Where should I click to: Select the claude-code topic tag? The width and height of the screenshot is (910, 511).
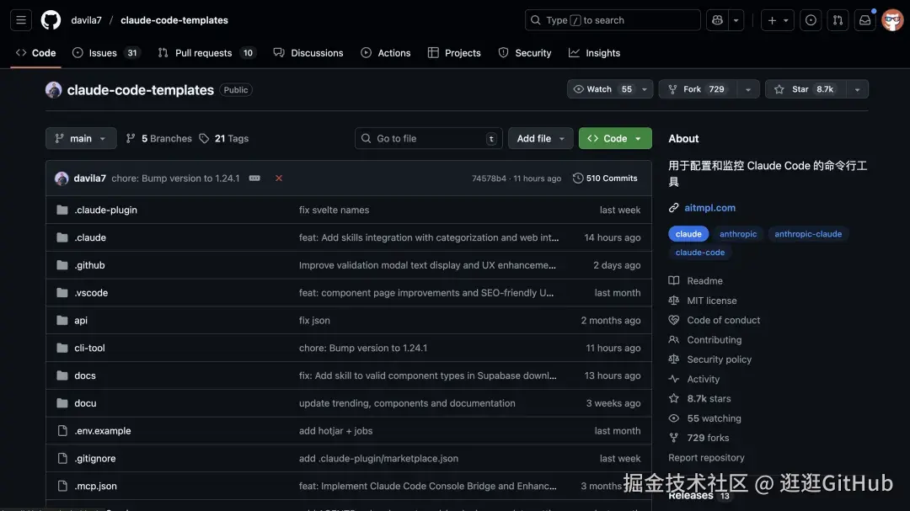[x=700, y=253]
